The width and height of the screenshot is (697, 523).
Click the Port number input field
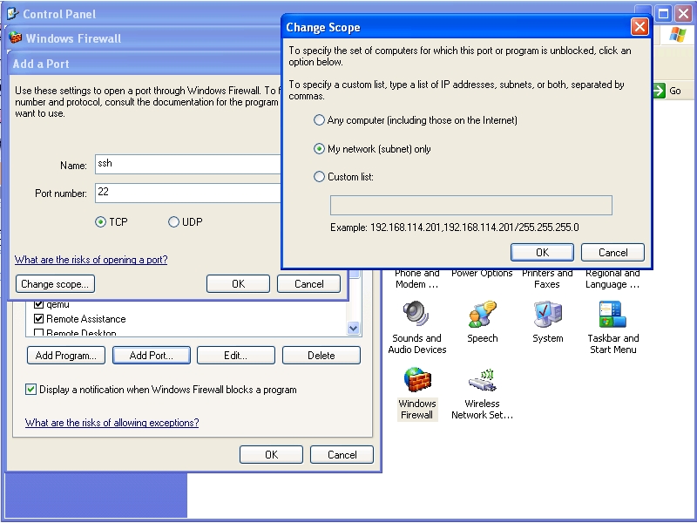click(x=187, y=193)
